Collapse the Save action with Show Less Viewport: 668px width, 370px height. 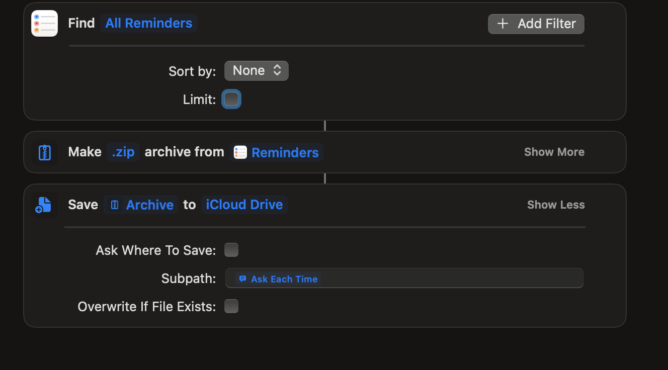556,204
